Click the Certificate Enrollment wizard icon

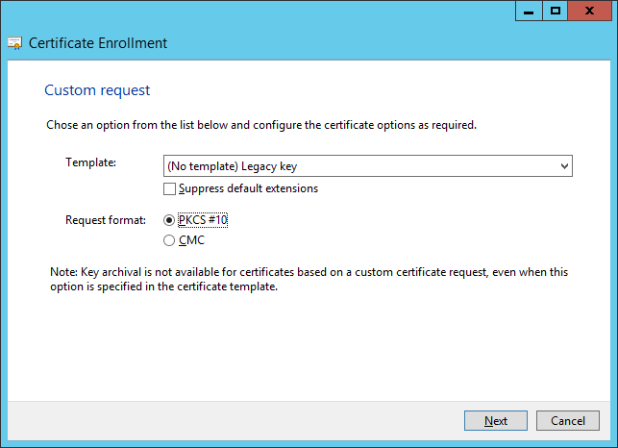(14, 43)
